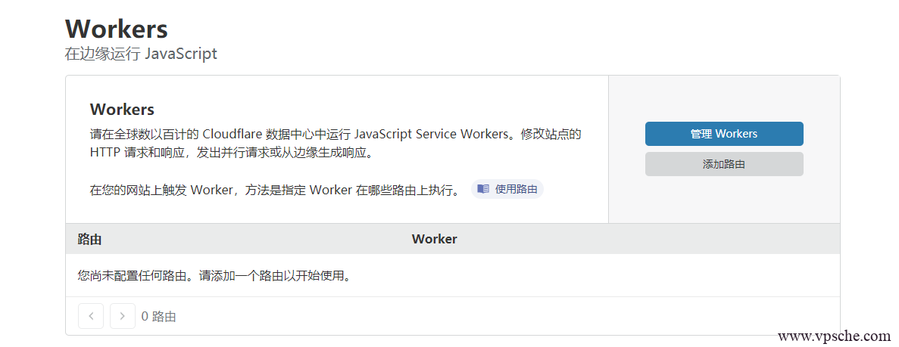Click the Workers card heading
The image size is (899, 347).
(122, 110)
